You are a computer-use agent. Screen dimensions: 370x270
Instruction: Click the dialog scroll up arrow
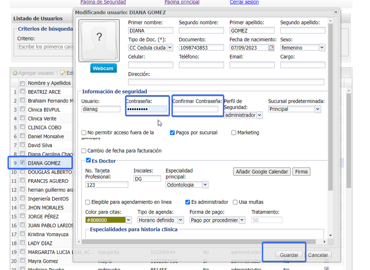[330, 21]
